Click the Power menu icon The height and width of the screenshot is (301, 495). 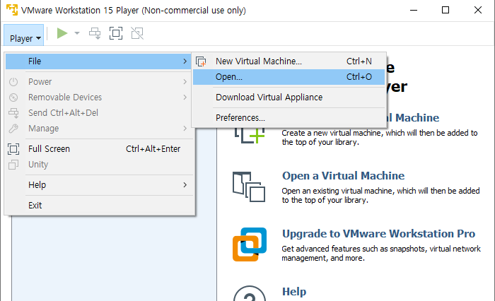pos(13,82)
